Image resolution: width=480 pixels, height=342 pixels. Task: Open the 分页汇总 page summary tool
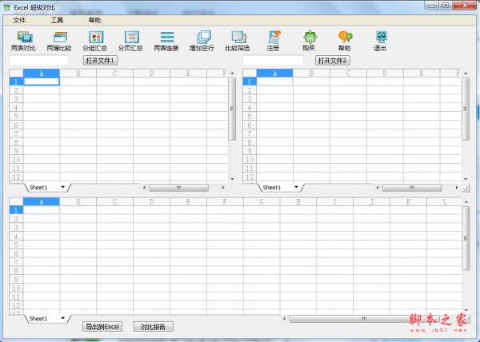130,42
